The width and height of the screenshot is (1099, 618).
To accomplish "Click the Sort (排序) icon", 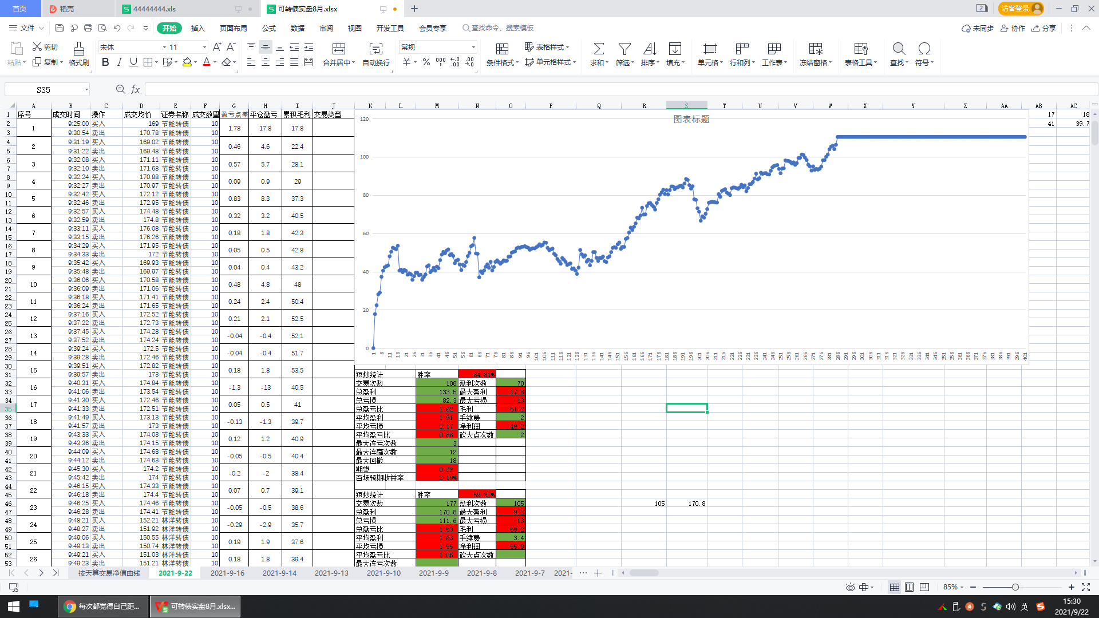I will tap(650, 49).
